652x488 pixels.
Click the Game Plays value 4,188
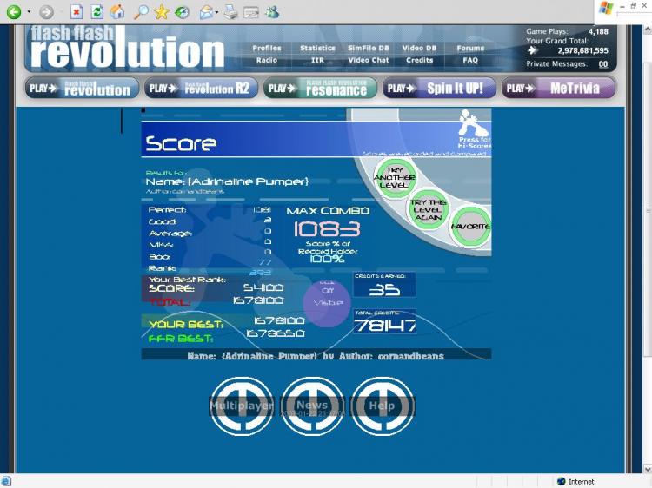click(598, 31)
